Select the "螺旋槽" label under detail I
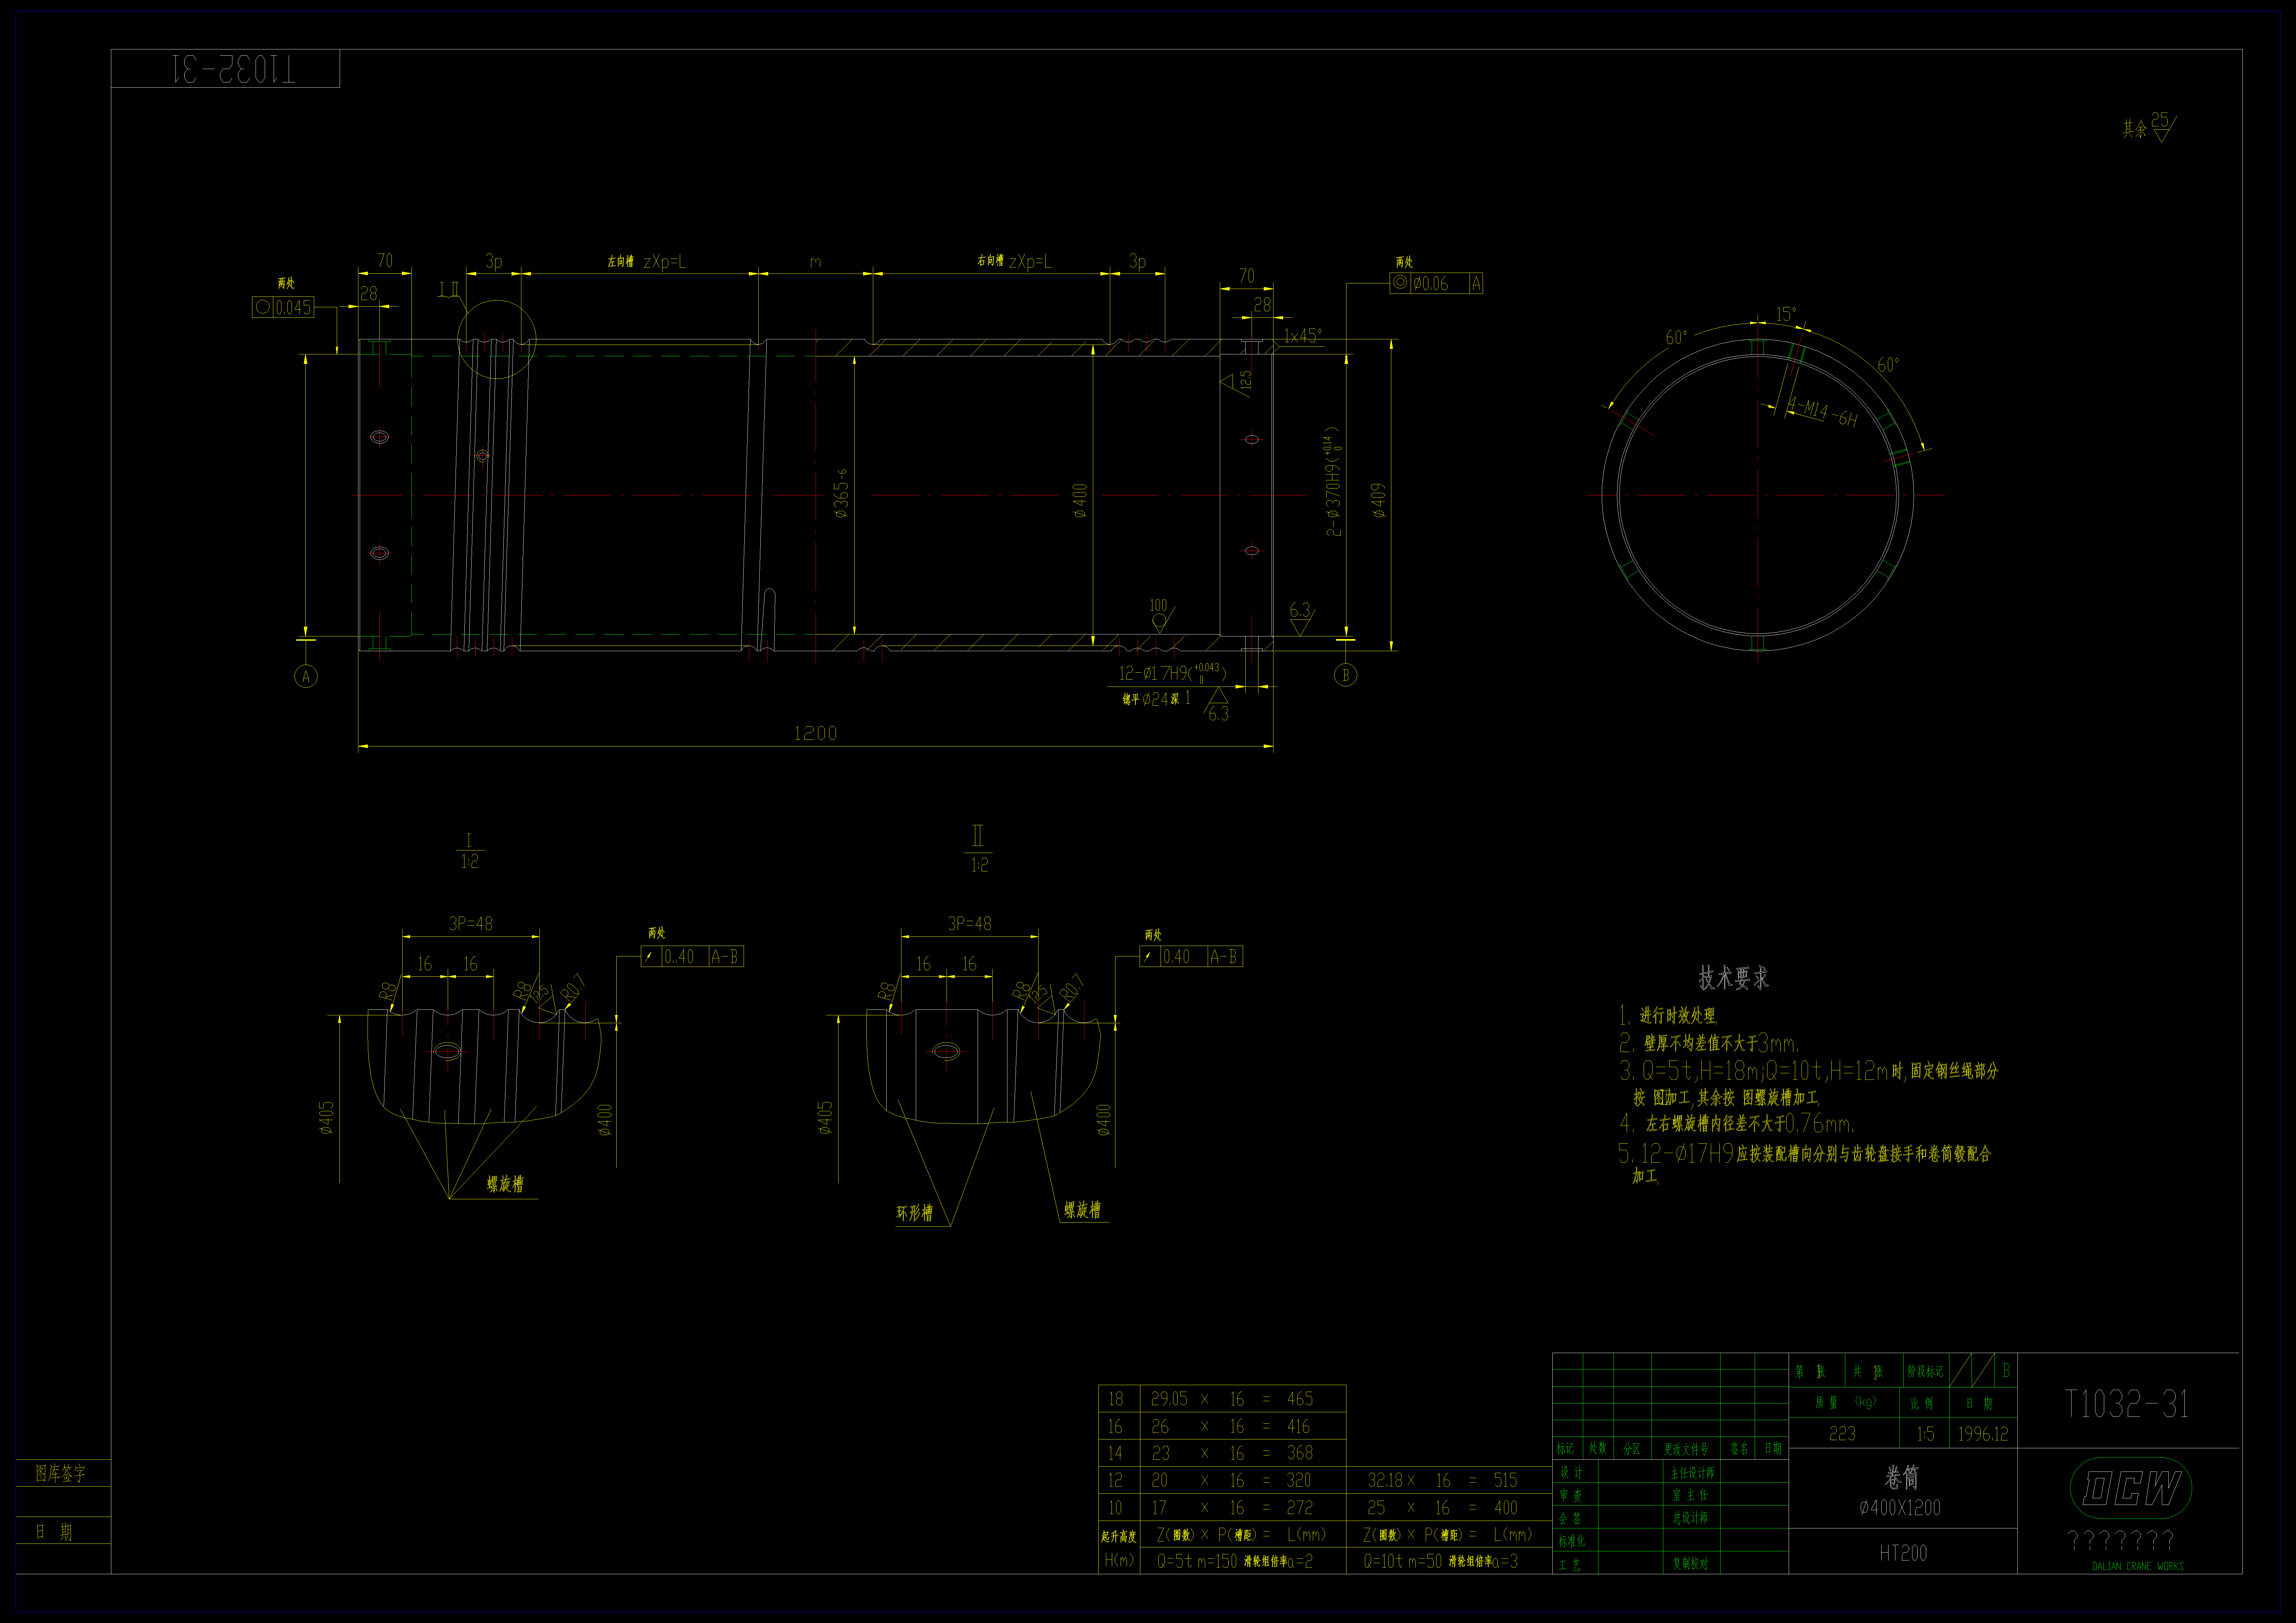Screen dimensions: 2296x1623 [x=505, y=1184]
